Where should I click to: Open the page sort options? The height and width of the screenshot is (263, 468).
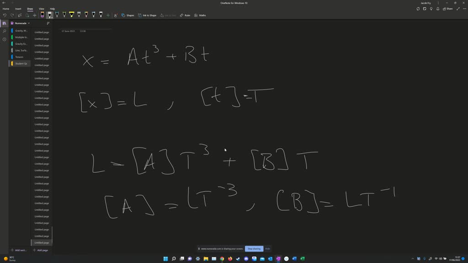tap(48, 23)
